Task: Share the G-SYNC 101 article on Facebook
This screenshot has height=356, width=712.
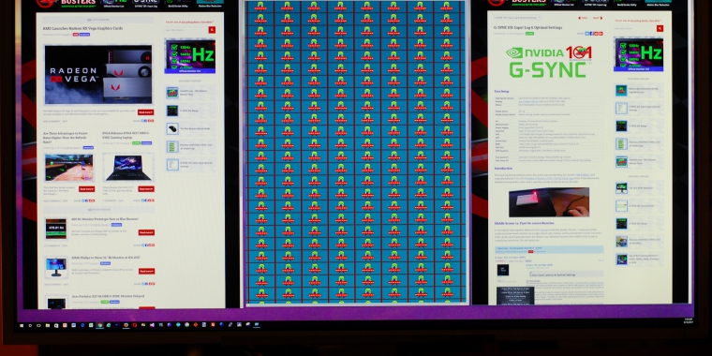Action: click(592, 33)
